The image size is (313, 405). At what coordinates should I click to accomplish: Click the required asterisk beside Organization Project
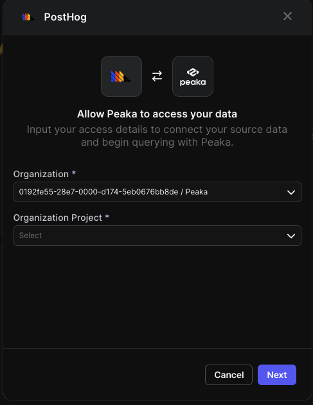tap(107, 216)
